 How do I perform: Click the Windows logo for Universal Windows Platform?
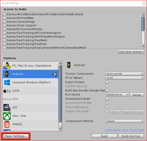coord(7,82)
